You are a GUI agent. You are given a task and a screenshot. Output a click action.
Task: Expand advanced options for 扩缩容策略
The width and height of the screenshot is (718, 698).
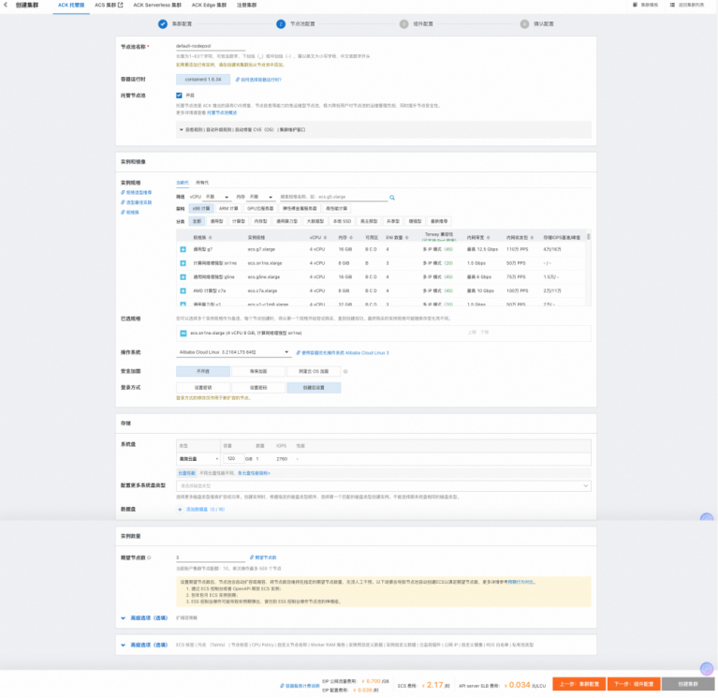[144, 618]
